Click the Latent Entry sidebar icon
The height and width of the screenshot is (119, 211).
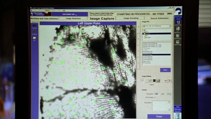click(x=178, y=22)
